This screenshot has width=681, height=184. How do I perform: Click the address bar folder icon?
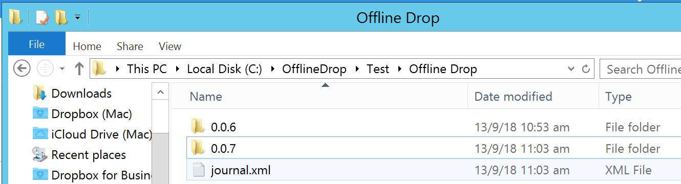coord(99,68)
